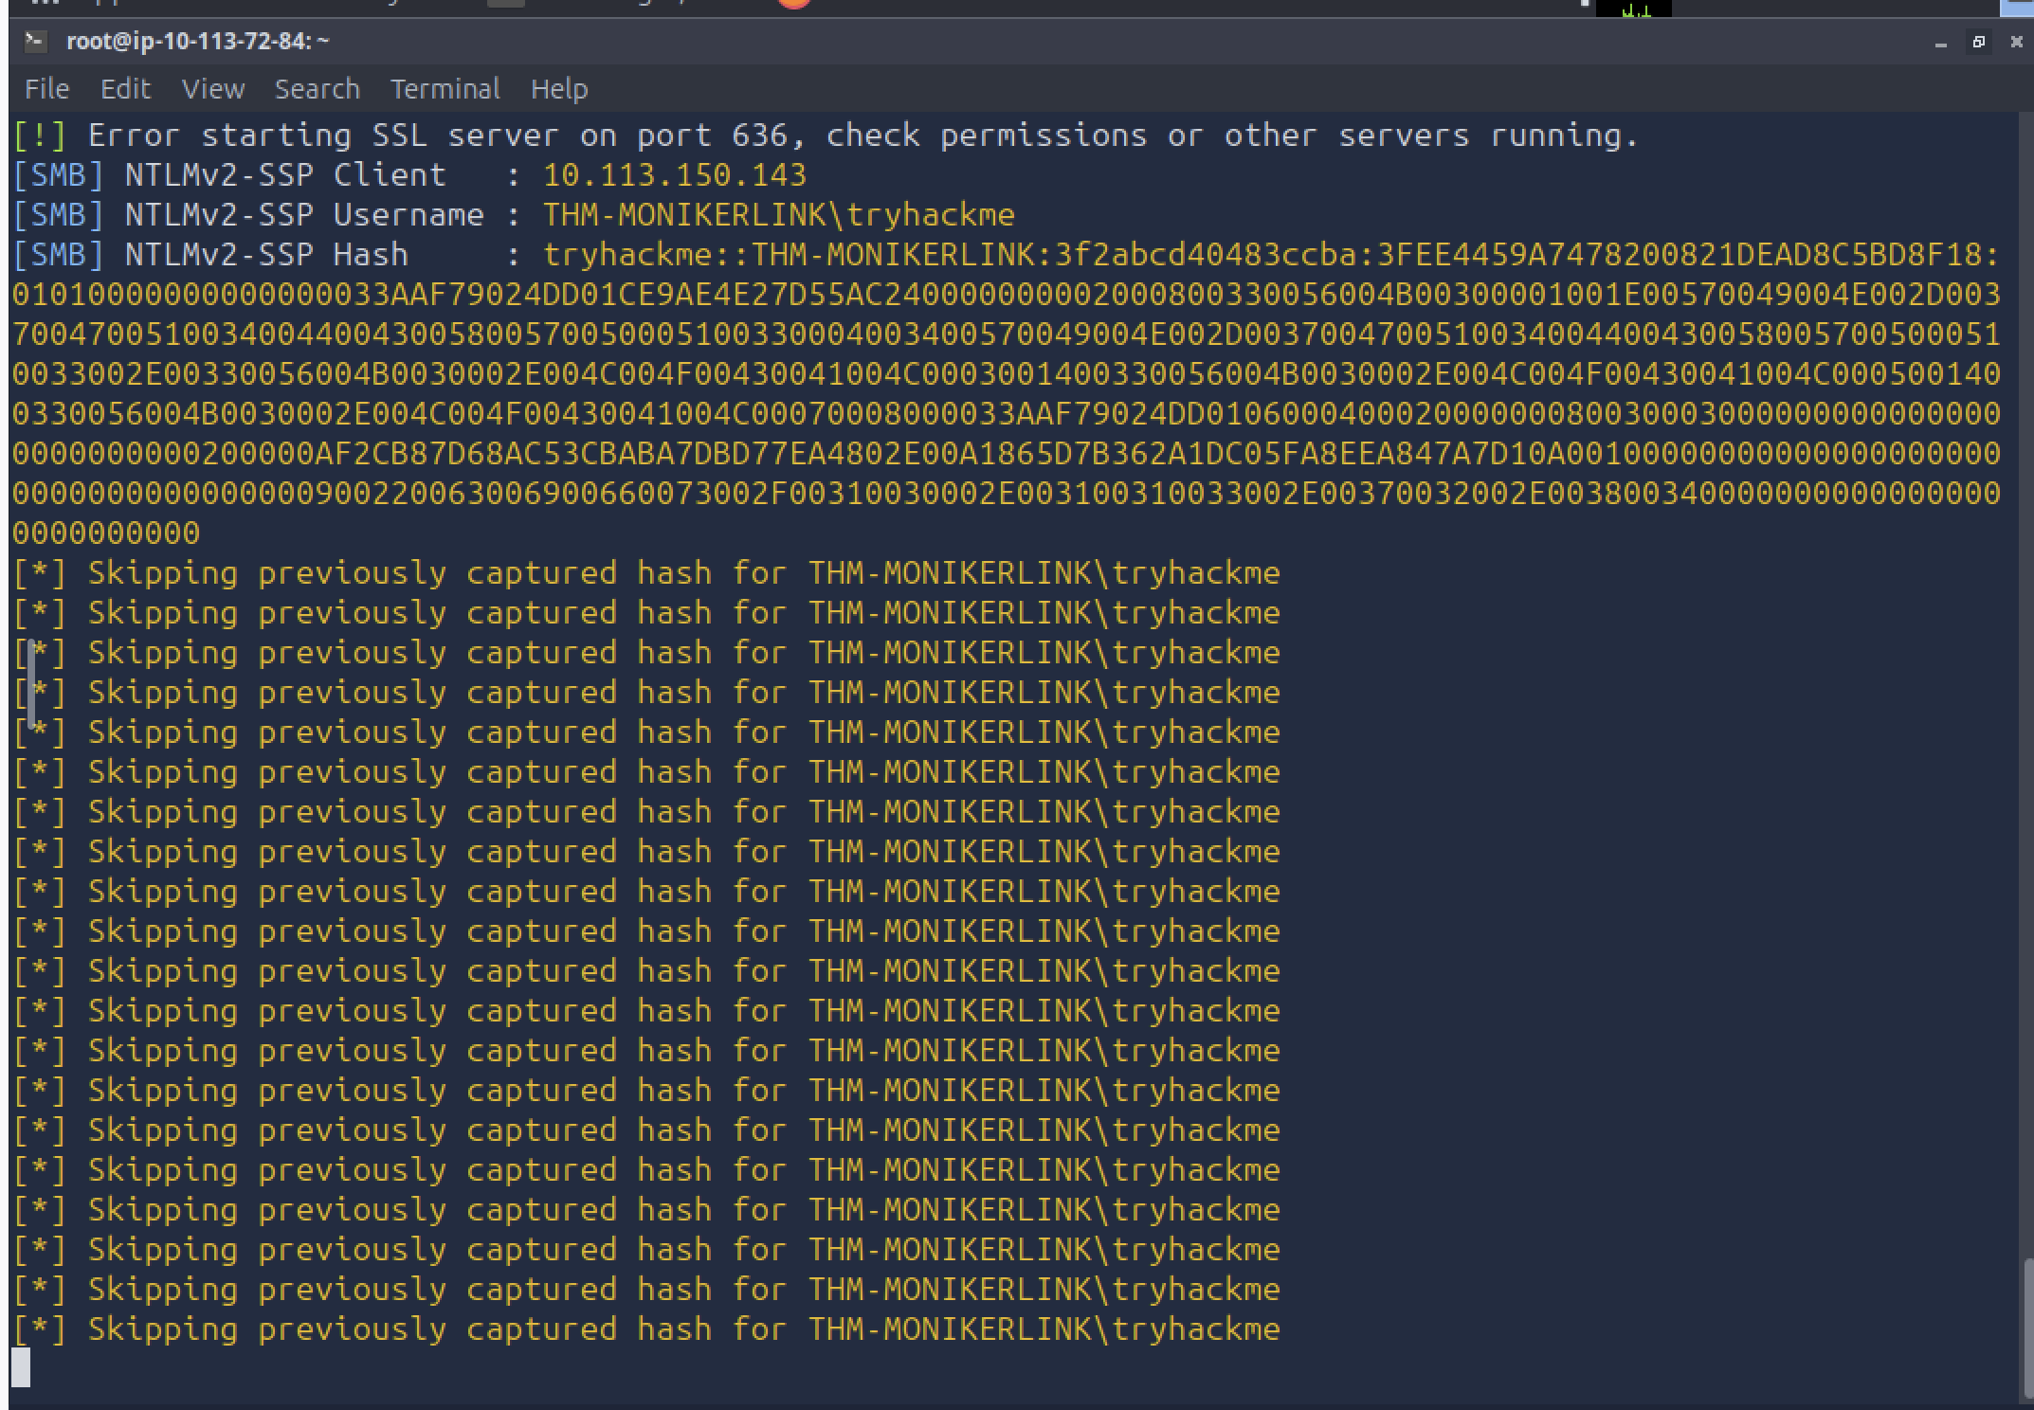Image resolution: width=2034 pixels, height=1410 pixels.
Task: Click the NTLMv2-SSP Hash label
Action: [x=266, y=255]
